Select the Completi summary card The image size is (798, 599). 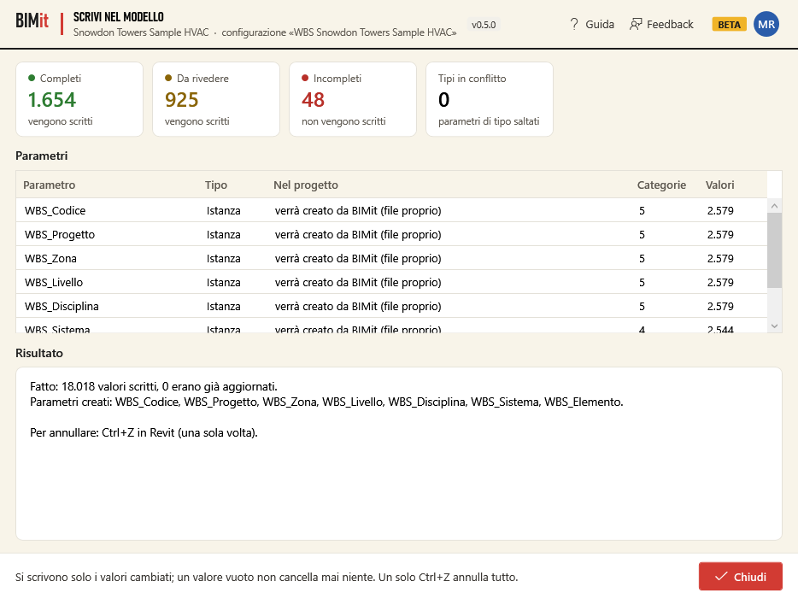79,99
